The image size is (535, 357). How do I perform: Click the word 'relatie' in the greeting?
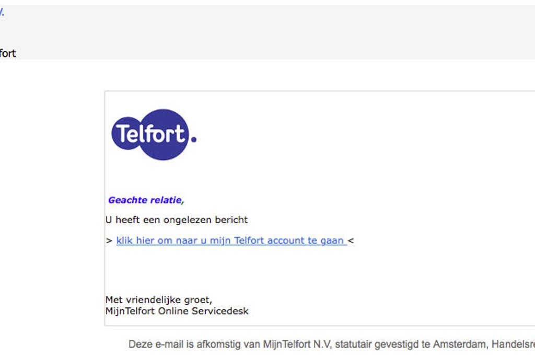[x=165, y=200]
